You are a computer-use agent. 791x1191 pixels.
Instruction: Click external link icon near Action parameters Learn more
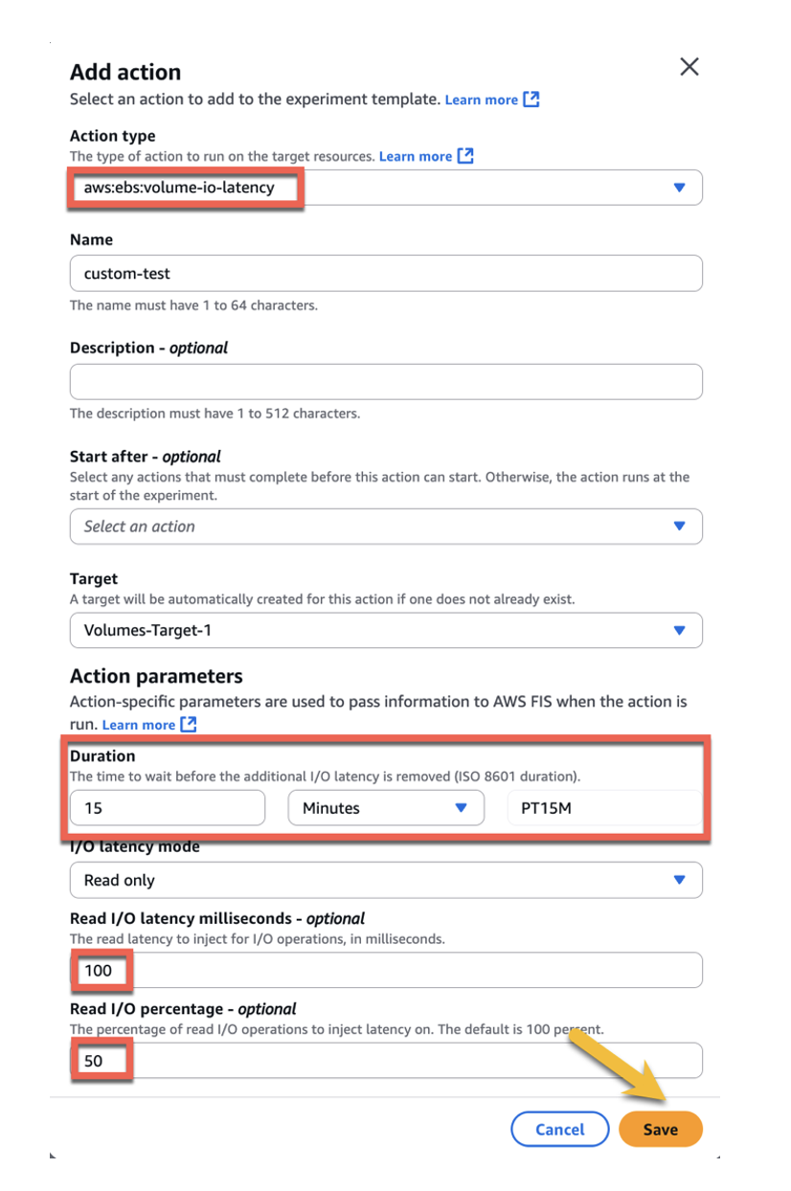click(x=188, y=725)
